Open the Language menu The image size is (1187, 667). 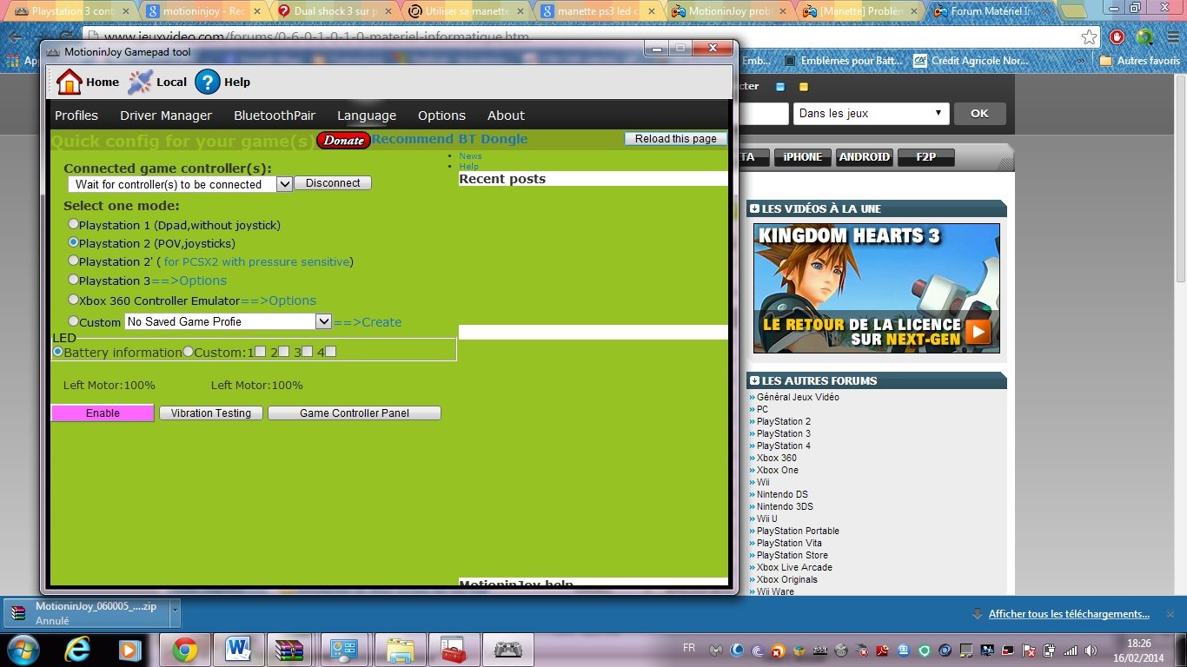367,116
